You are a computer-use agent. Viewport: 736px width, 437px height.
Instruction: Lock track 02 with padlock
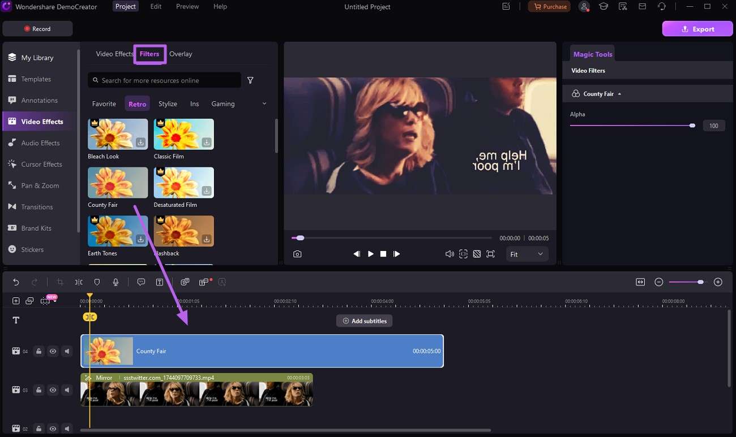click(38, 429)
